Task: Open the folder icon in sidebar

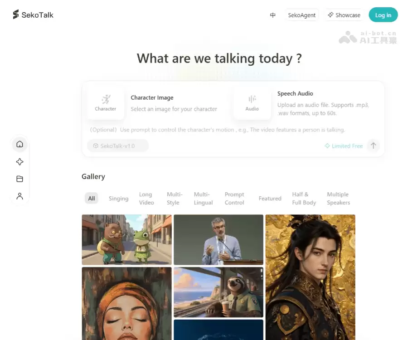Action: pyautogui.click(x=20, y=179)
